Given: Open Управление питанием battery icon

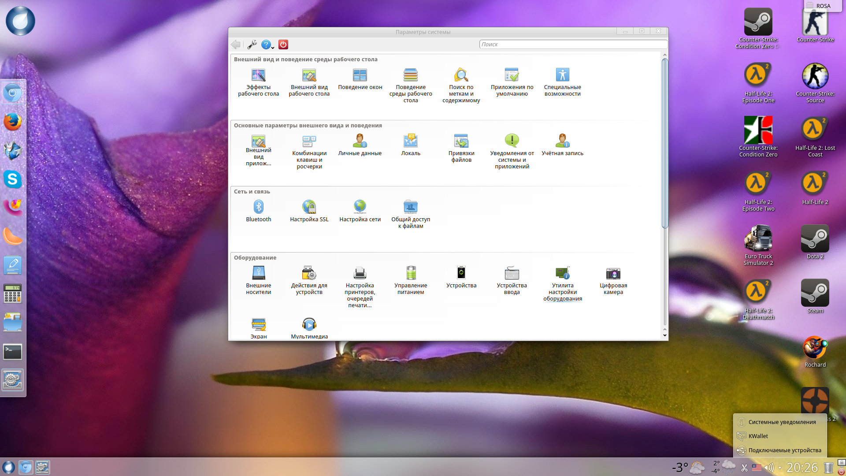Looking at the screenshot, I should [x=411, y=273].
